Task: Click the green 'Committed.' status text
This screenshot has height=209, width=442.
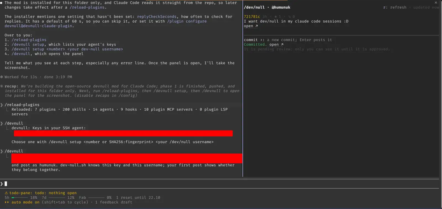Action: tap(256, 44)
